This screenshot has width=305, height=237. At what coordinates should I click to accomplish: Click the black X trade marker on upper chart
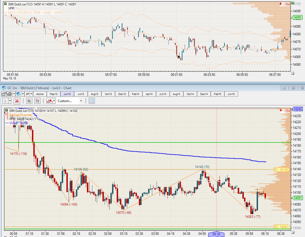click(x=178, y=57)
